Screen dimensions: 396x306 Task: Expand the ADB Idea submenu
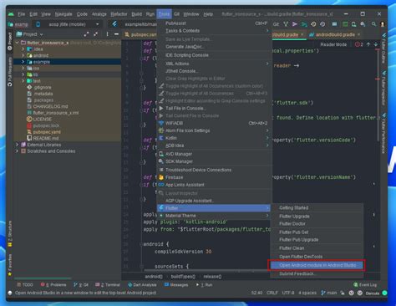click(214, 145)
